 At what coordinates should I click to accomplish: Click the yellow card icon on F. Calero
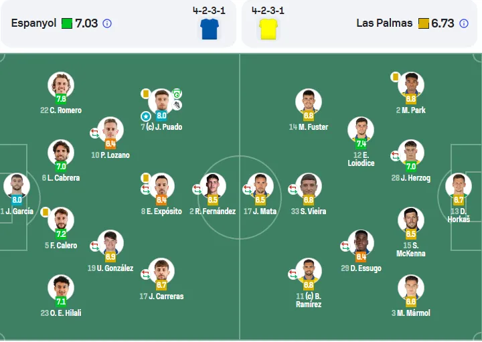pos(46,212)
